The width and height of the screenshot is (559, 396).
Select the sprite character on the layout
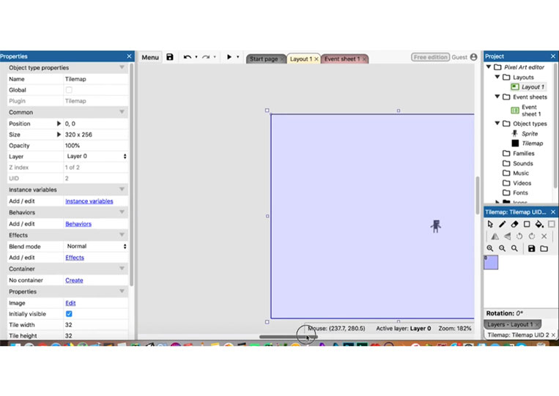436,226
